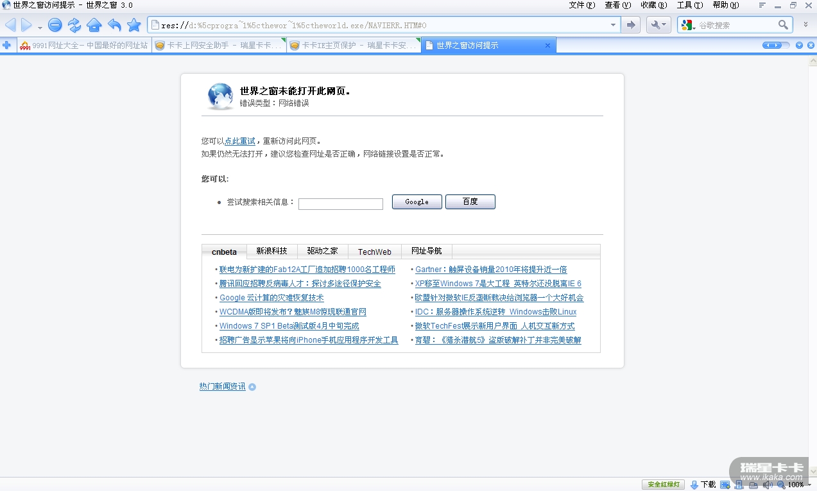Select the TechWeb news tab
This screenshot has width=817, height=491.
coord(374,252)
